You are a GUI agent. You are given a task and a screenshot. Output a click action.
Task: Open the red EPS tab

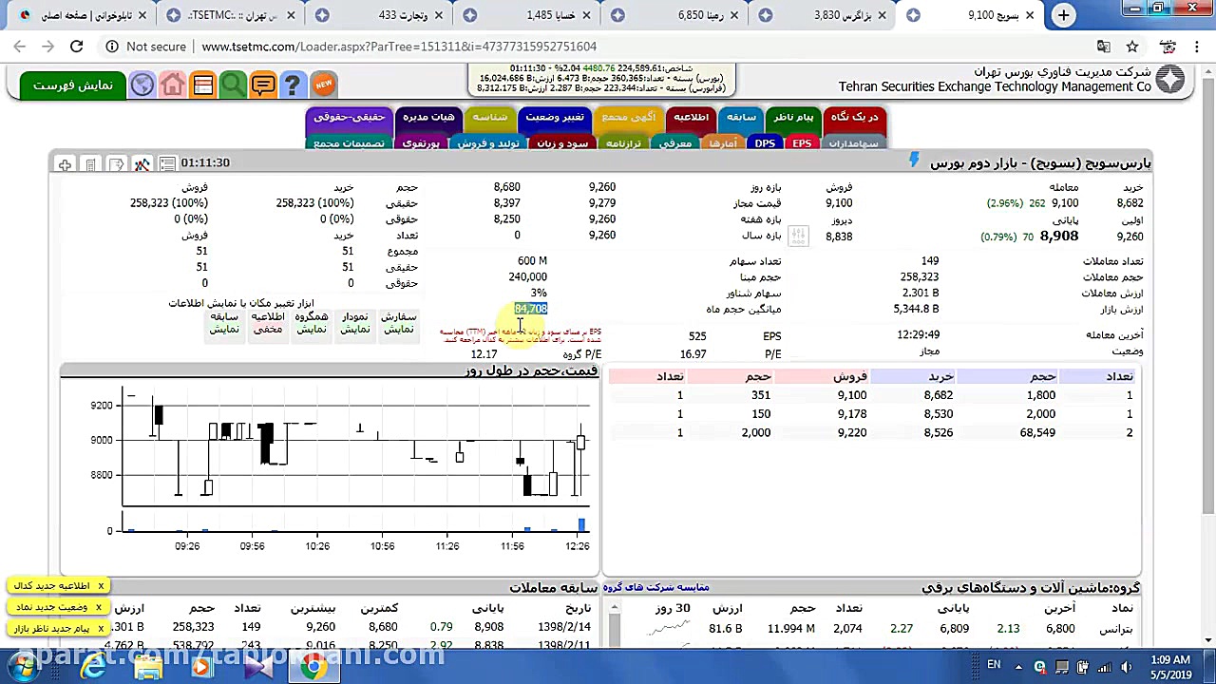coord(802,143)
